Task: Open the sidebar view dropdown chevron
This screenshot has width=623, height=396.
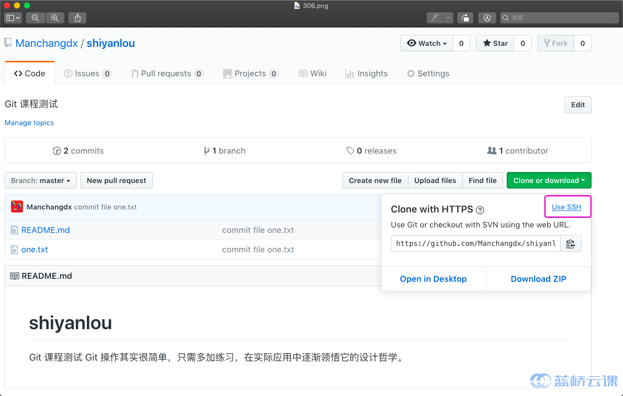Action: click(18, 18)
